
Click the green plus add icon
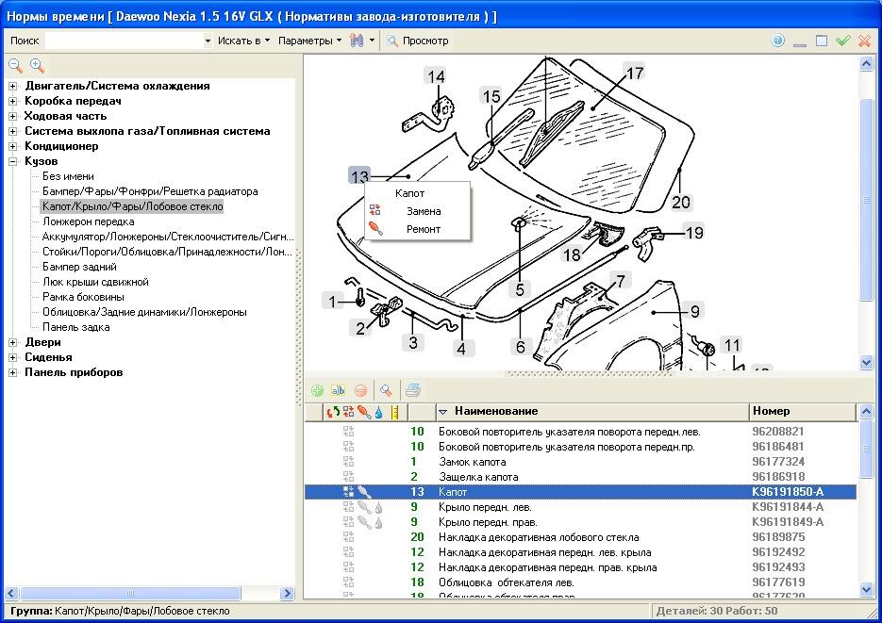317,390
